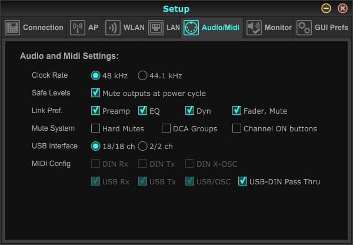Enable Channel ON buttons checkbox
This screenshot has width=353, height=245.
point(237,128)
